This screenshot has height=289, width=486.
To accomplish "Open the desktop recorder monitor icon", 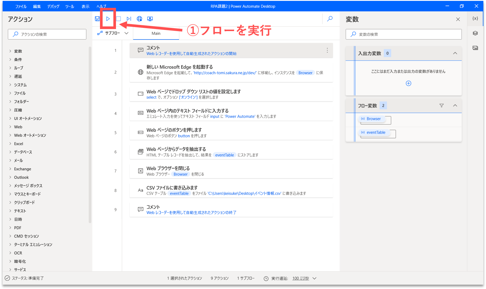I will 150,19.
